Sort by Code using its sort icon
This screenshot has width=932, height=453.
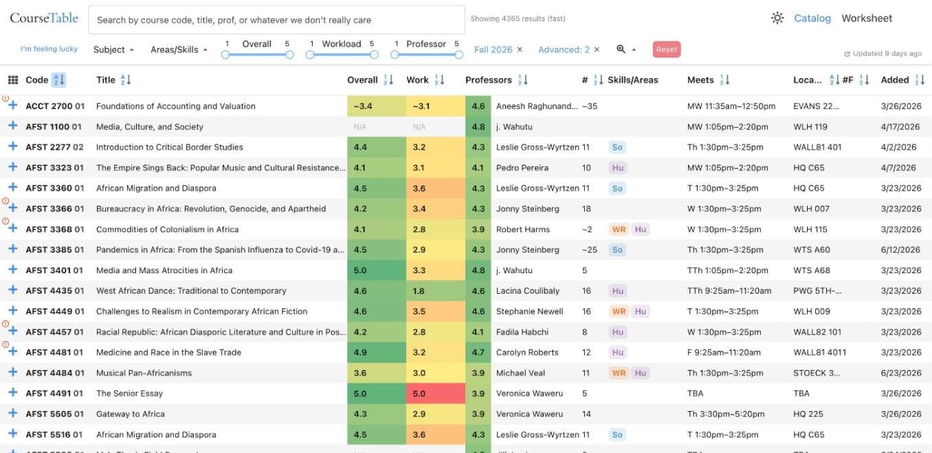tap(58, 80)
